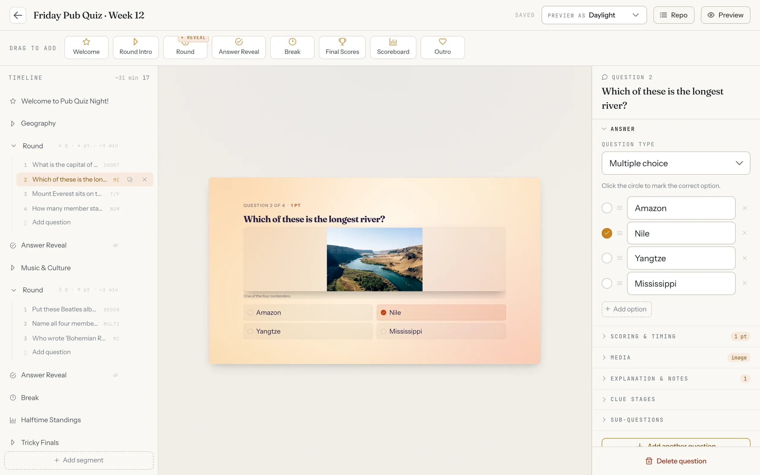The height and width of the screenshot is (475, 760).
Task: Collapse the Round with 3 questions
Action: click(x=13, y=290)
